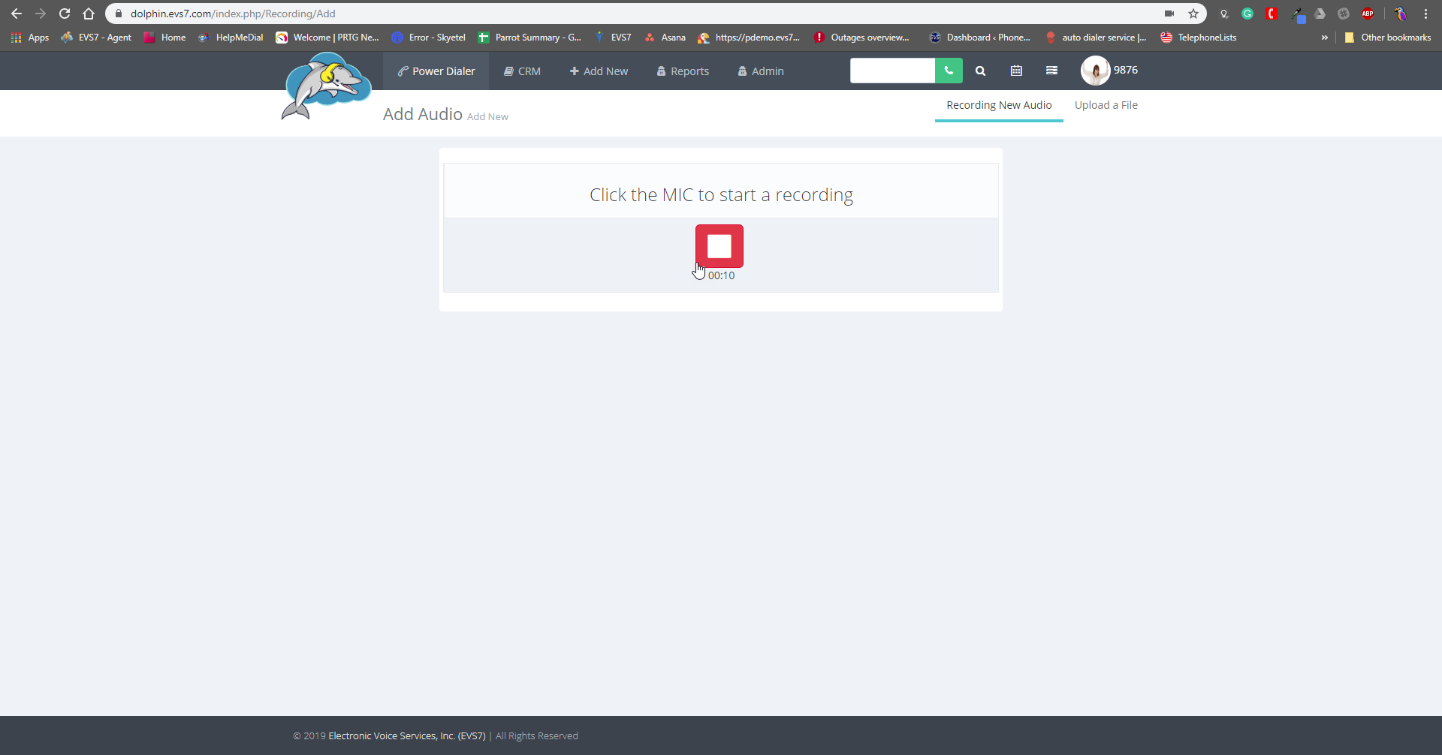This screenshot has width=1442, height=755.
Task: Open the calendar icon in the navbar
Action: click(1016, 71)
